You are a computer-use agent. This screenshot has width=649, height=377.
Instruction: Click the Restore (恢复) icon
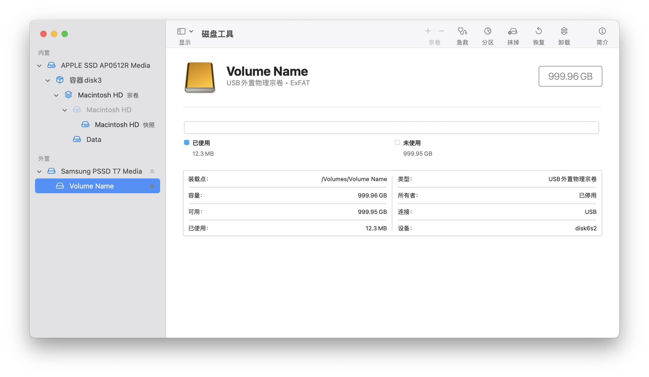538,31
